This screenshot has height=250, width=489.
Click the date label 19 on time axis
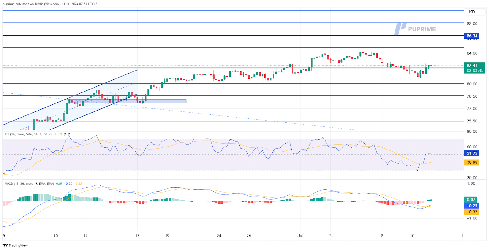click(x=167, y=236)
